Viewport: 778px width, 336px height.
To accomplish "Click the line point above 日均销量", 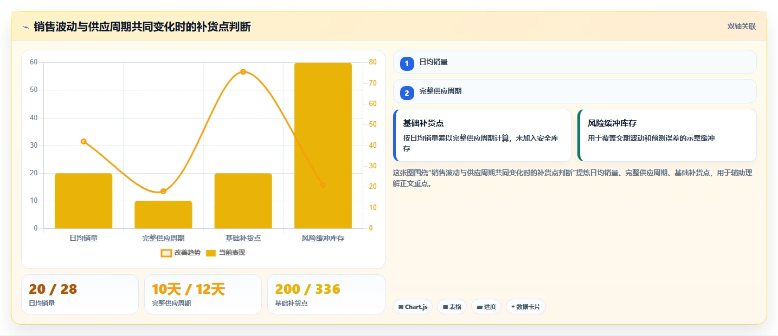I will 83,141.
